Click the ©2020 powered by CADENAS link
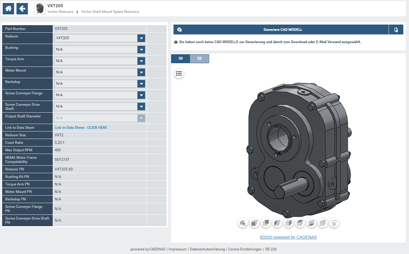Image resolution: width=409 pixels, height=254 pixels. click(x=288, y=237)
